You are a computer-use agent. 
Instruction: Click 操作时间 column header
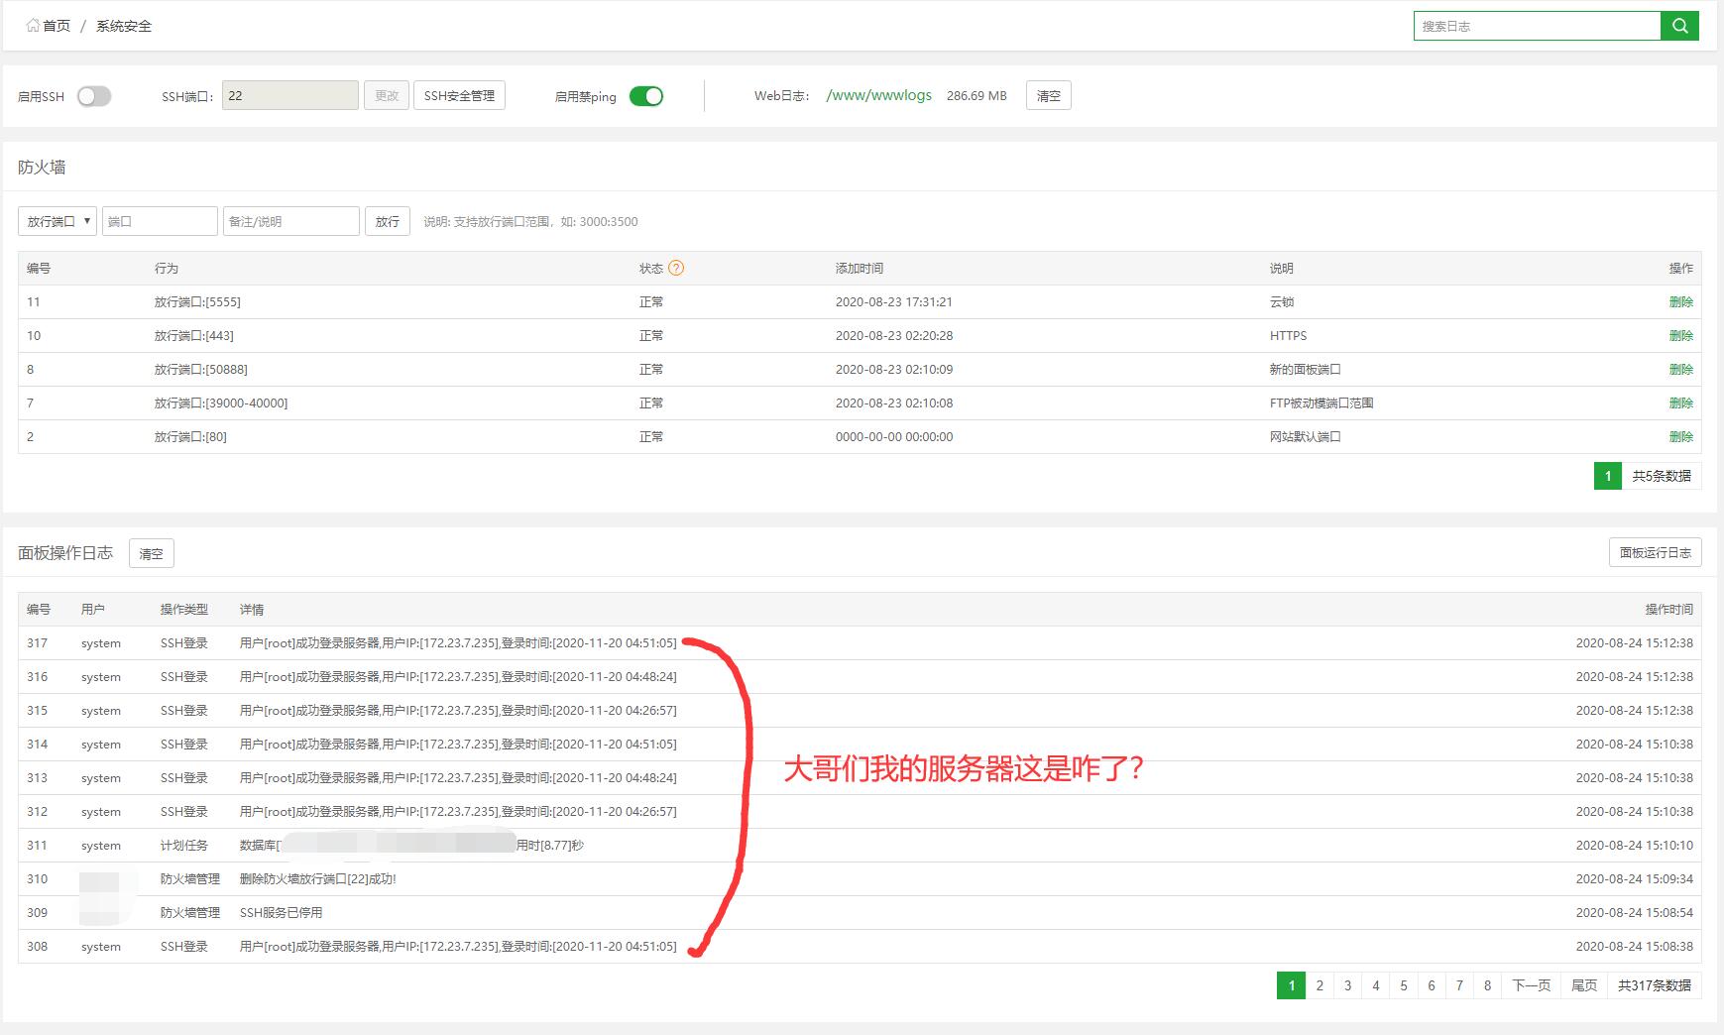coord(1669,609)
